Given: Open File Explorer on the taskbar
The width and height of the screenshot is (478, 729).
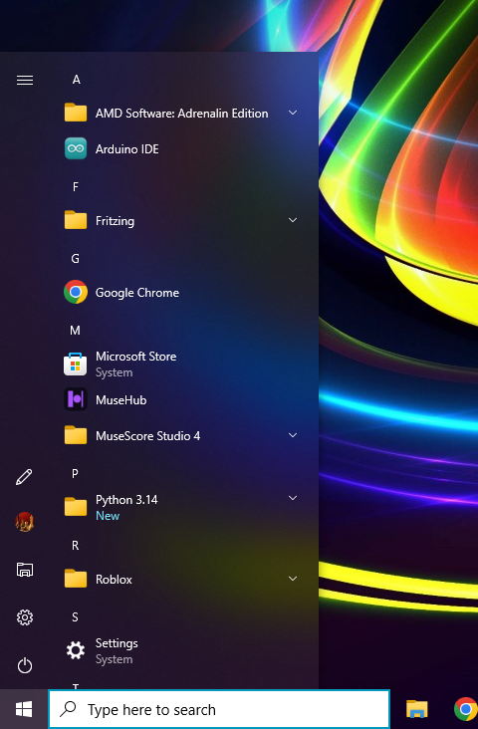Looking at the screenshot, I should click(417, 709).
